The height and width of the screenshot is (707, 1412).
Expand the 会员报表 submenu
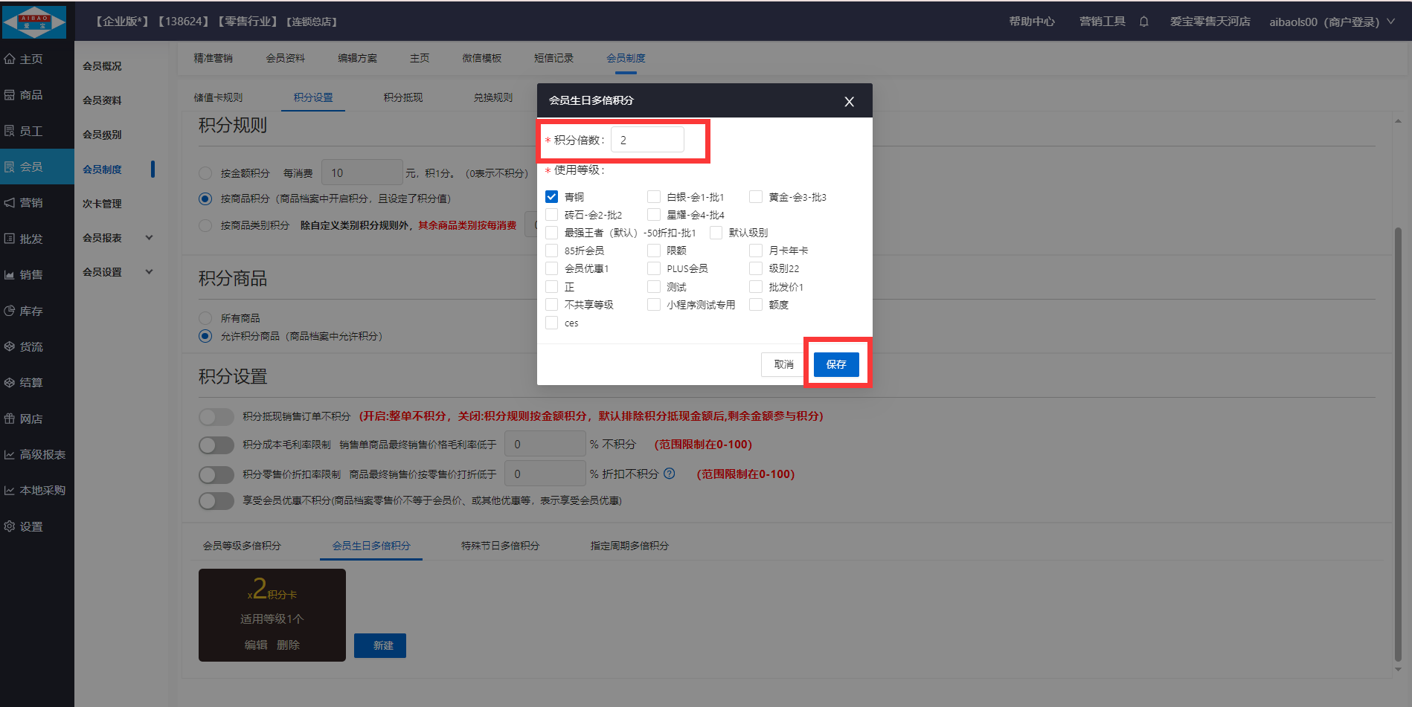pyautogui.click(x=149, y=238)
